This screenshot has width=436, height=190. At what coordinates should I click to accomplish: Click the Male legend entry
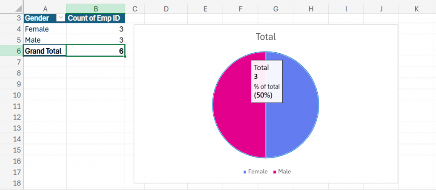284,172
